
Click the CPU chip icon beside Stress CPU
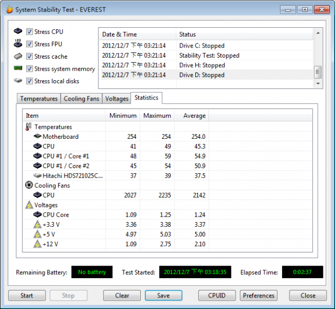(x=18, y=31)
